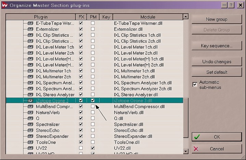Open Key sequence dialog

point(217,46)
